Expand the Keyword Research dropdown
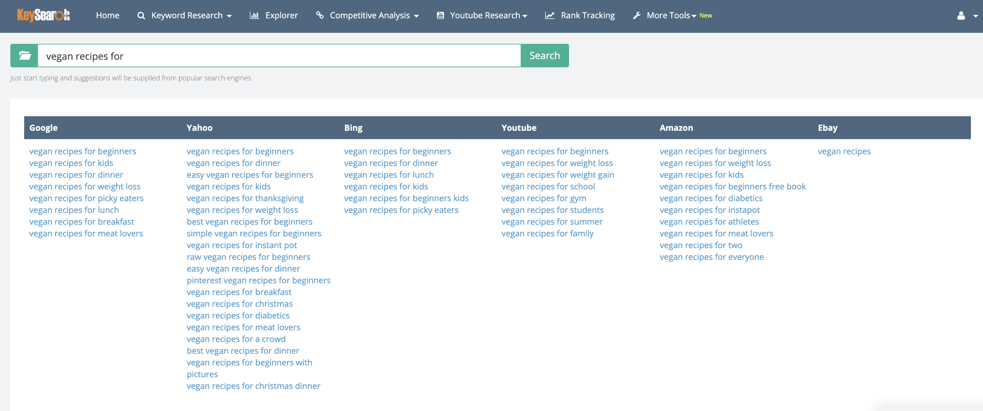The width and height of the screenshot is (983, 411). click(x=187, y=15)
